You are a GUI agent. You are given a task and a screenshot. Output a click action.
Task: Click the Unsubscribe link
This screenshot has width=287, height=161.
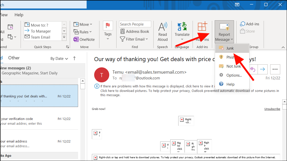272,109
